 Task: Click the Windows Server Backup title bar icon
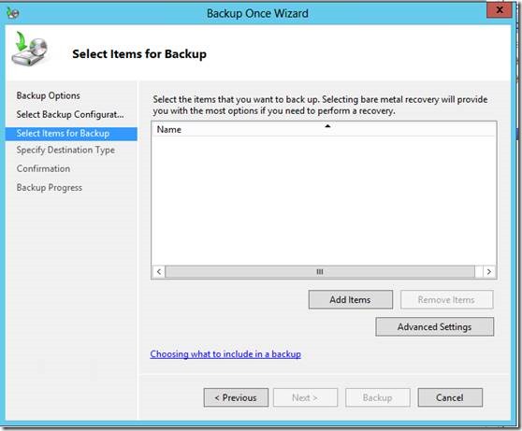(13, 13)
